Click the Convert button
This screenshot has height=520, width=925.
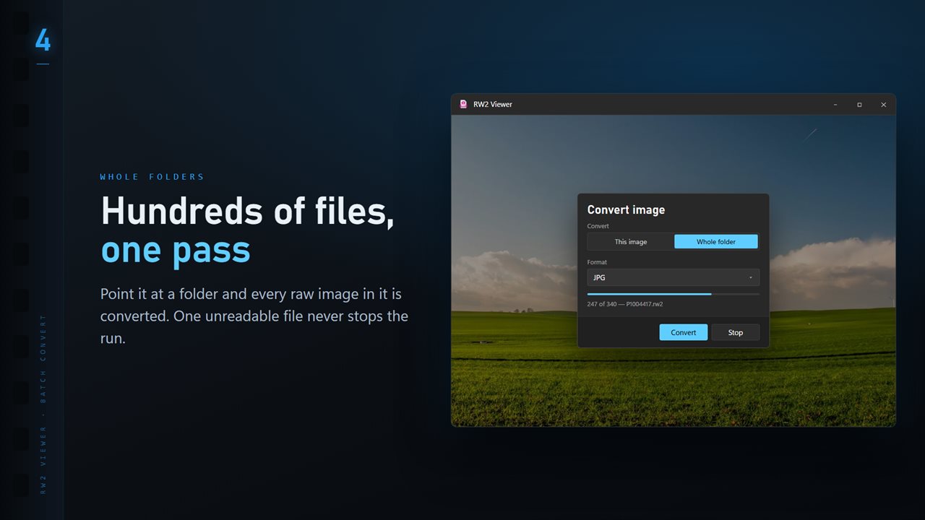684,332
